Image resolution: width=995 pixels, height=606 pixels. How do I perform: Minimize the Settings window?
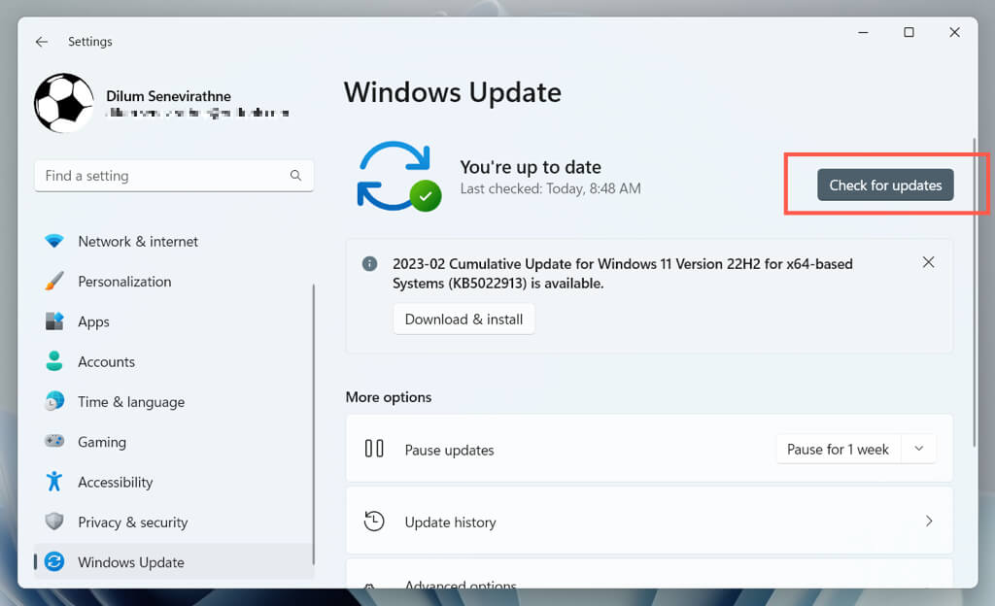point(863,32)
